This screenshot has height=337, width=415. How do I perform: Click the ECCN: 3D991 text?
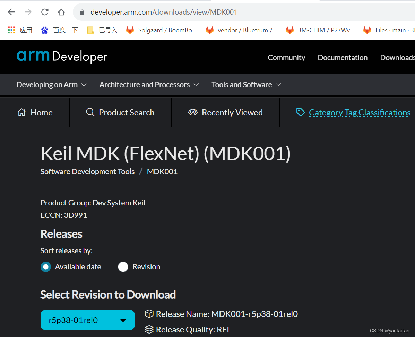64,215
